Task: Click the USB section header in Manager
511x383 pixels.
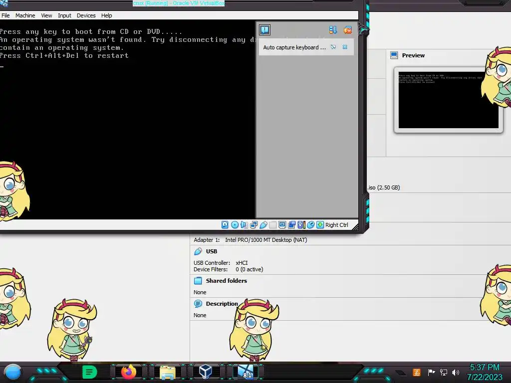Action: [x=212, y=251]
